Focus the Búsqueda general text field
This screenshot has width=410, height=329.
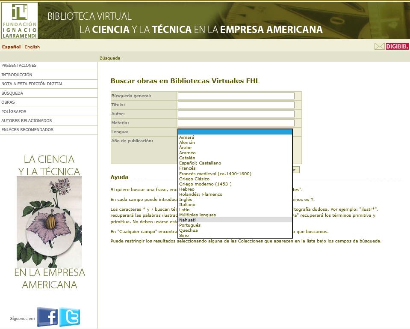(236, 96)
